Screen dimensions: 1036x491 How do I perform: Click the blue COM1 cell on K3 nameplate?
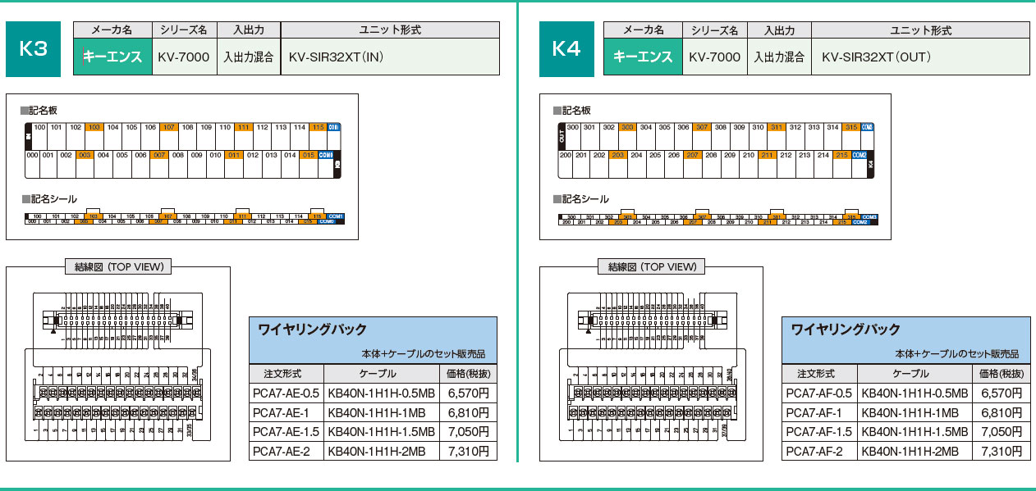[334, 127]
